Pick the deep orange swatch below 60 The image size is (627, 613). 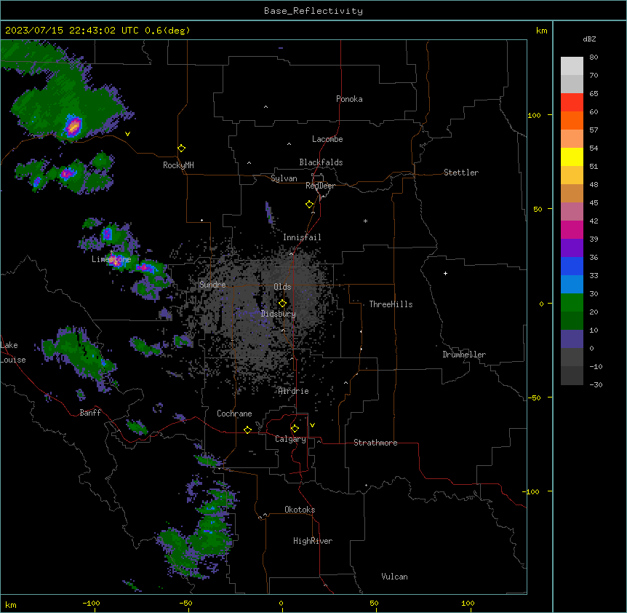point(572,120)
